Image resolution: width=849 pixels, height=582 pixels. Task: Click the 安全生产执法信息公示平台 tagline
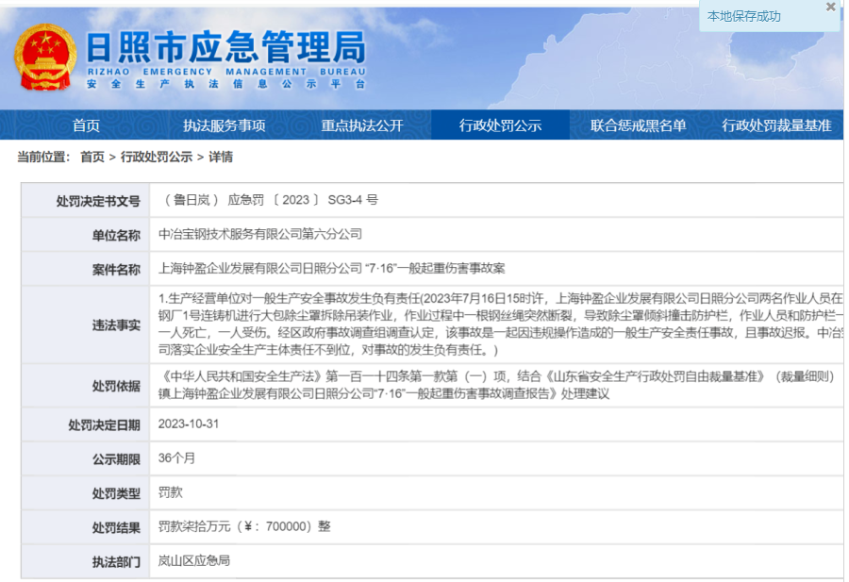point(226,84)
